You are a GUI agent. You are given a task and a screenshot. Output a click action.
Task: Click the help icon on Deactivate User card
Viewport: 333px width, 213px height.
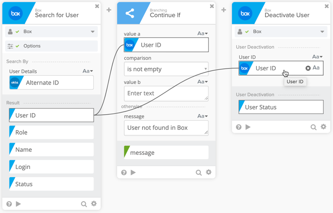239,127
